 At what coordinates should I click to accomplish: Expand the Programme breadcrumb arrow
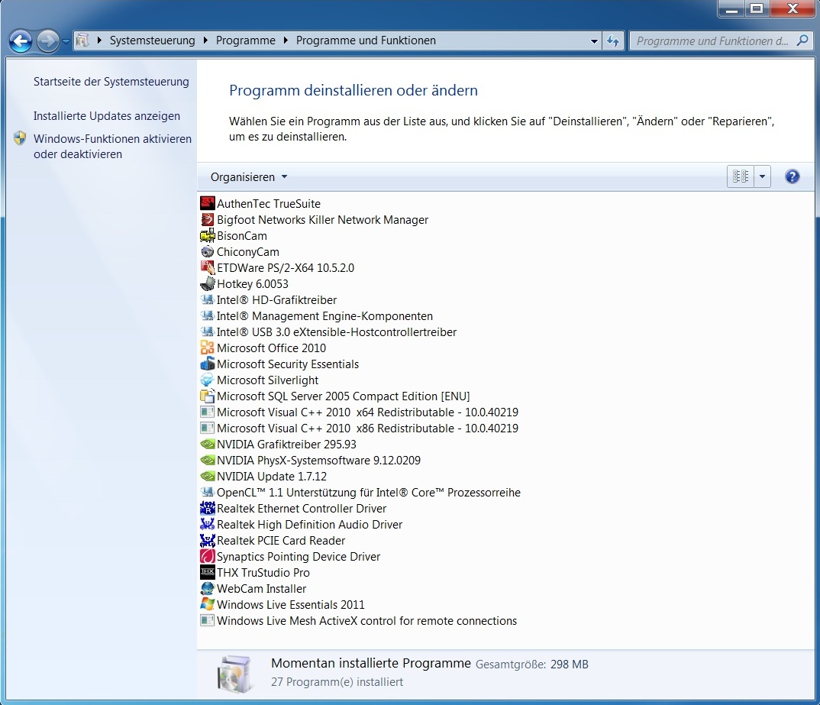286,40
